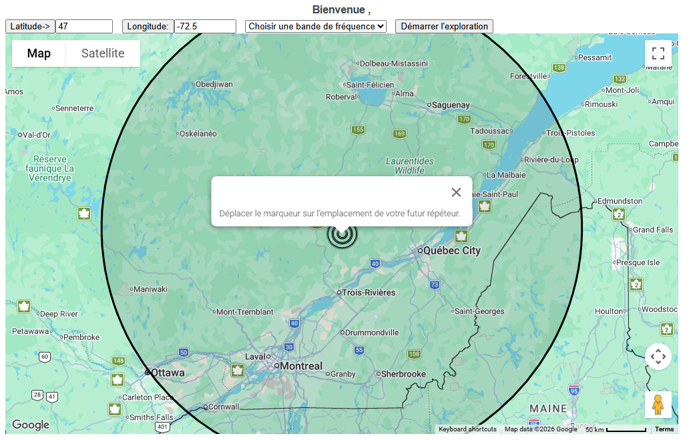Click the Oskélanéo label
Screen dimensions: 691x440
pos(198,134)
